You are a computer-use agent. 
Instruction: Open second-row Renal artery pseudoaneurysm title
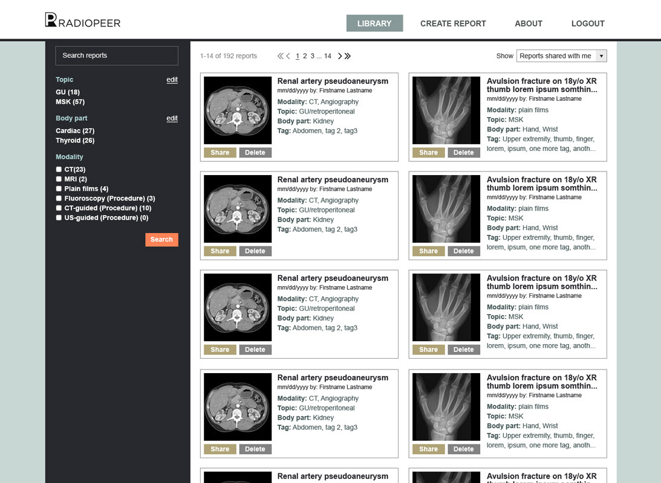point(333,180)
